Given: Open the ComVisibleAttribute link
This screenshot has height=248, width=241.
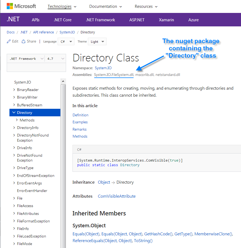Looking at the screenshot, I should pos(117,196).
